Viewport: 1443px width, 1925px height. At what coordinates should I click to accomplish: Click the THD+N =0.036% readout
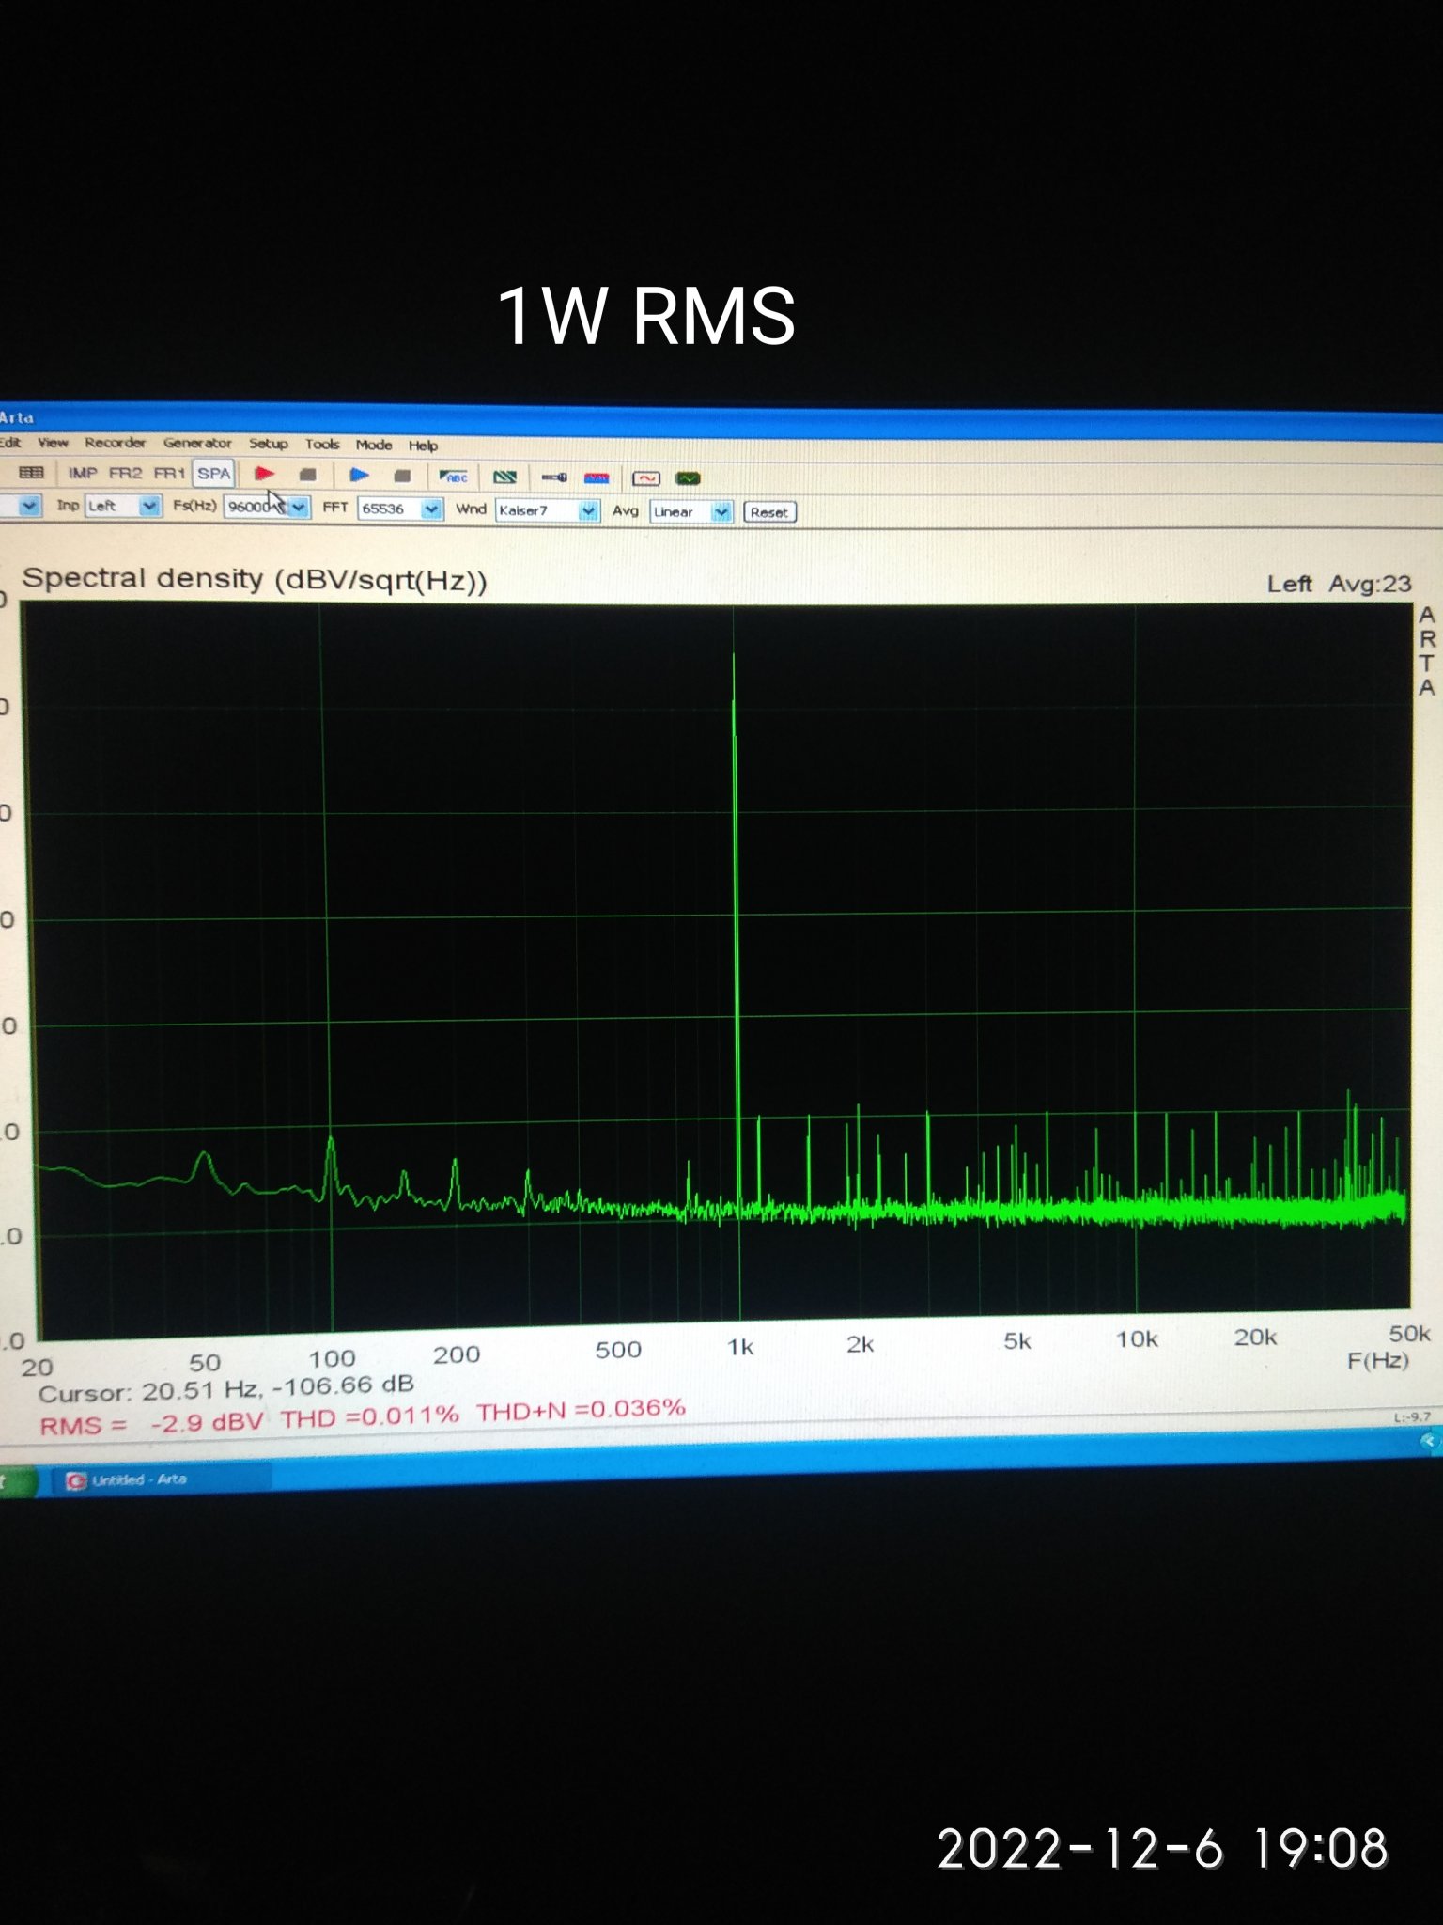click(x=581, y=1410)
